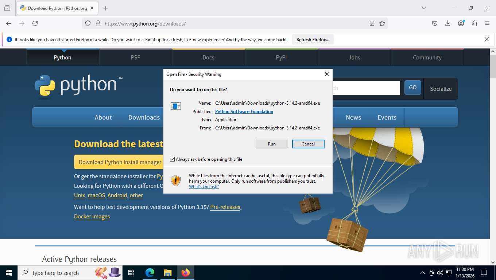Viewport: 496px width, 280px height.
Task: Bookmark this page with the star icon
Action: pyautogui.click(x=382, y=23)
